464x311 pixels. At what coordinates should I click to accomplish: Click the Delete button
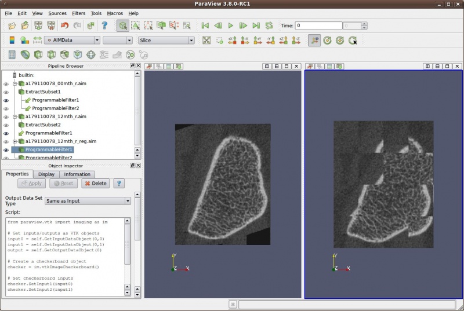pos(96,184)
